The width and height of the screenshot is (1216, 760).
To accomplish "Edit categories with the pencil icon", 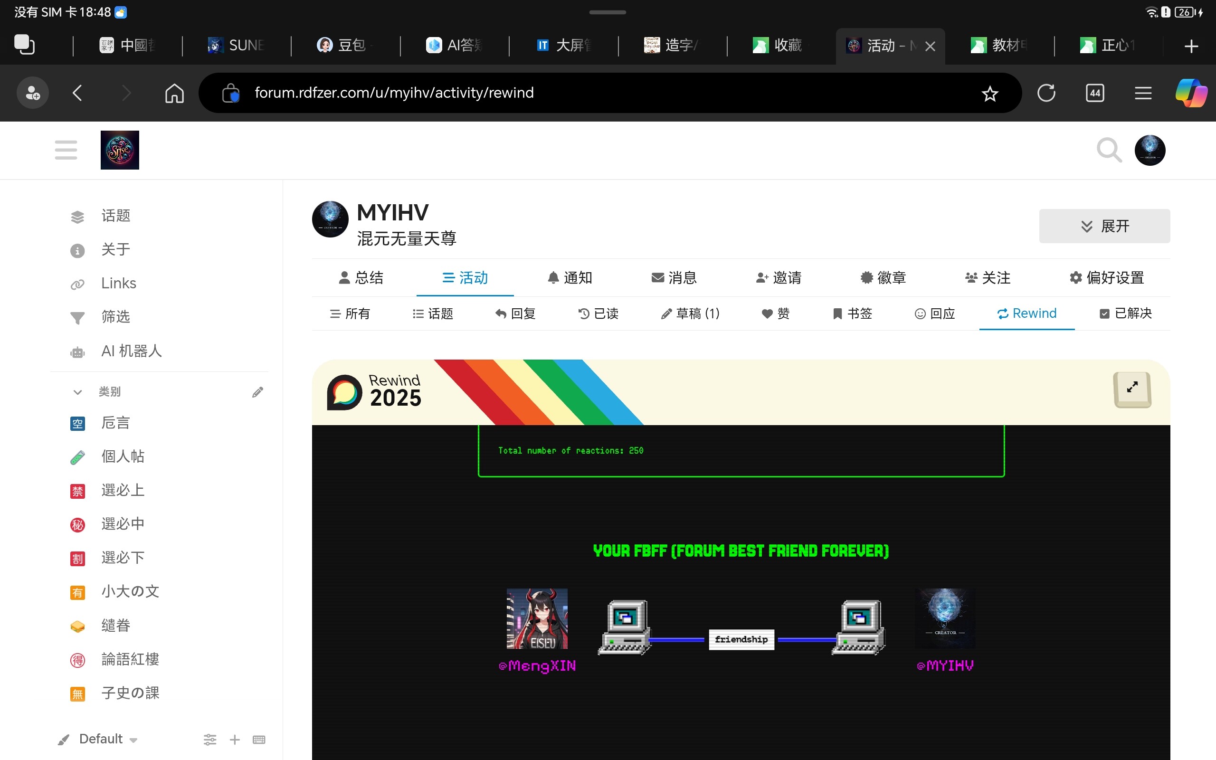I will pos(257,392).
